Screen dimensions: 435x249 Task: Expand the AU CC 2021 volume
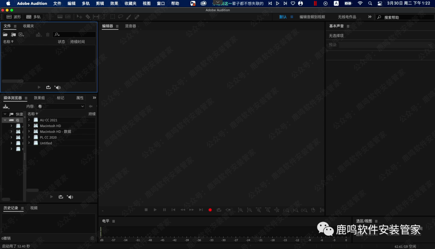(x=29, y=120)
